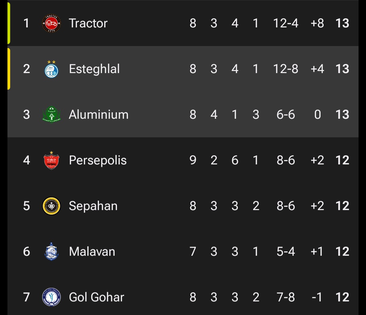Tap the Malavan club emblem
Image resolution: width=366 pixels, height=315 pixels.
[x=52, y=252]
